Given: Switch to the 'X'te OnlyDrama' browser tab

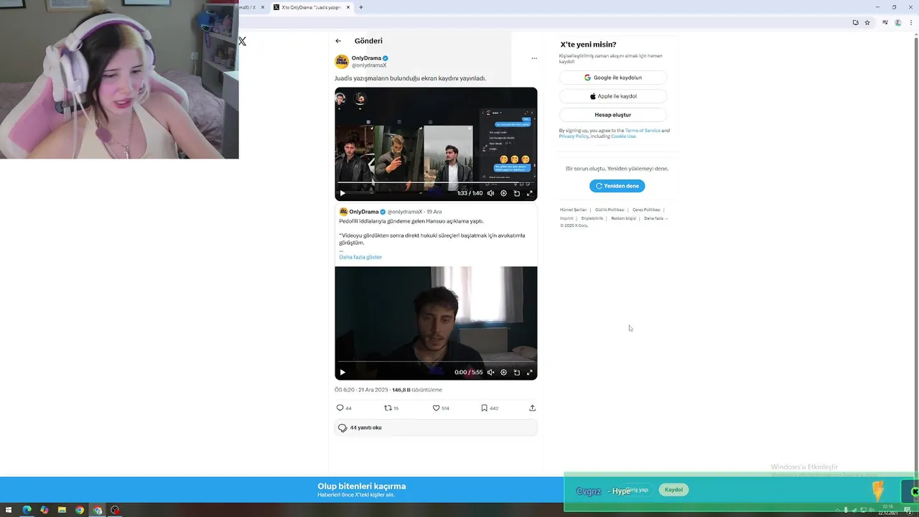Looking at the screenshot, I should coord(312,7).
